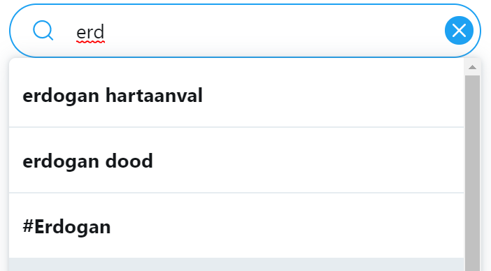Viewport: 491px width, 271px height.
Task: Select the "erdogan hartaanval" suggestion
Action: [x=236, y=95]
